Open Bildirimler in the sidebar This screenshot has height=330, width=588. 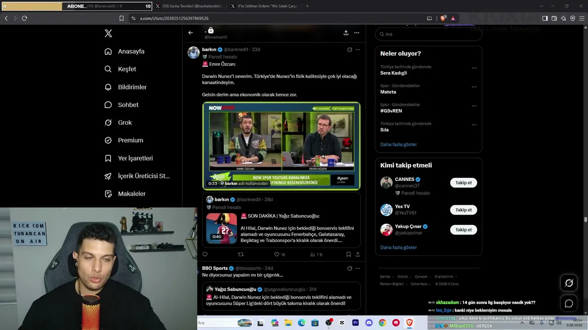(x=125, y=87)
